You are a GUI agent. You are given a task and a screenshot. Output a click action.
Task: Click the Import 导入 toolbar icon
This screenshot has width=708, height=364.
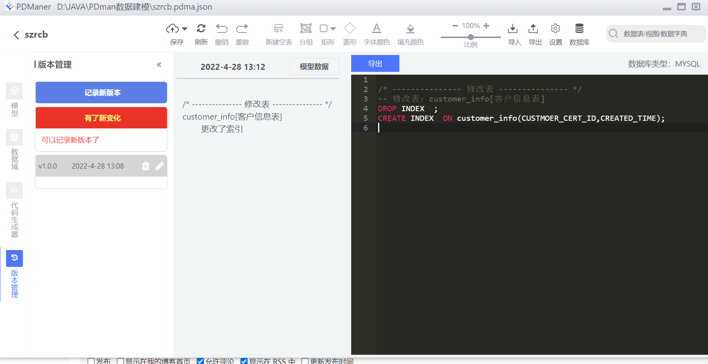[513, 28]
